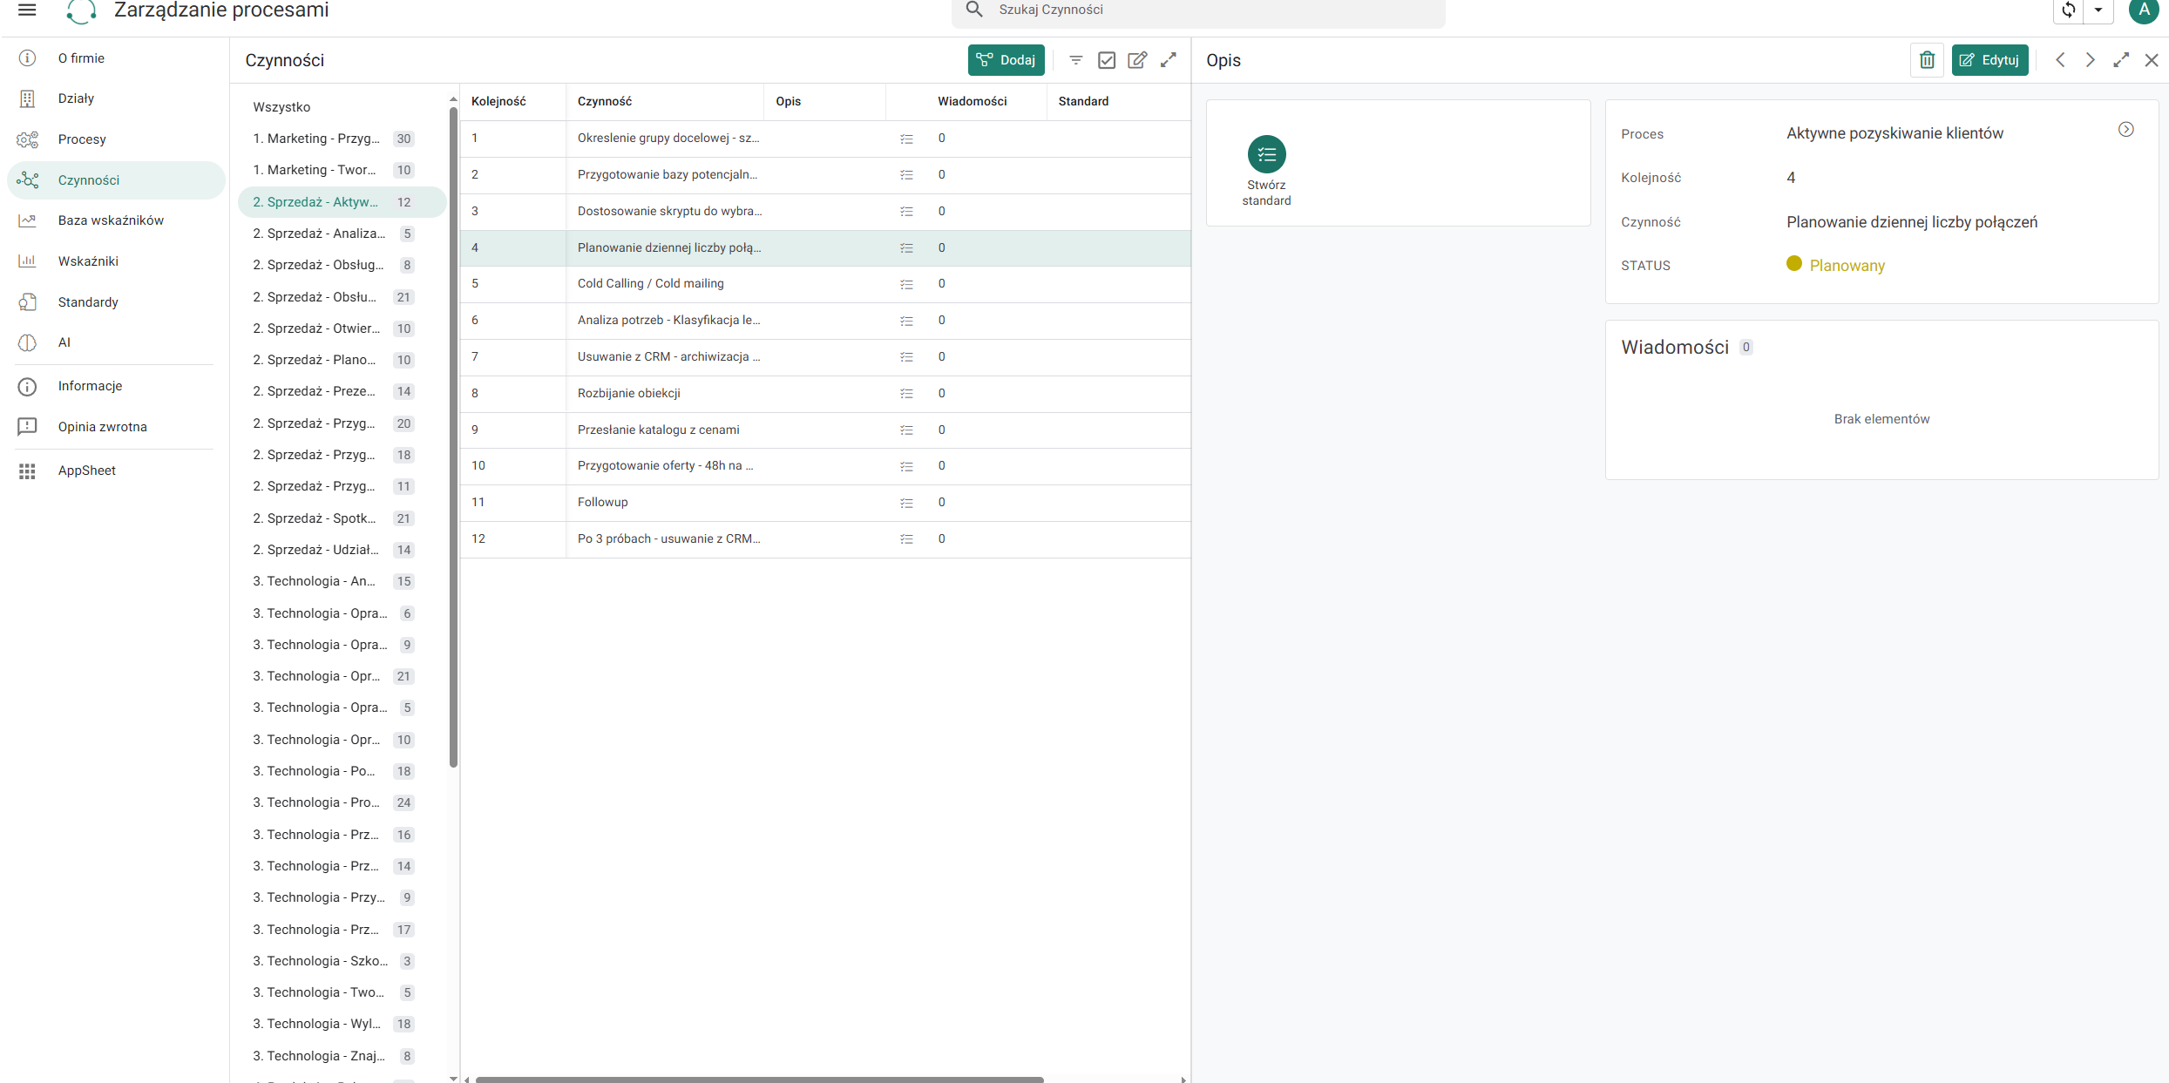This screenshot has height=1083, width=2169.
Task: Toggle multi-select checkbox icon in Czynności header
Action: point(1107,60)
